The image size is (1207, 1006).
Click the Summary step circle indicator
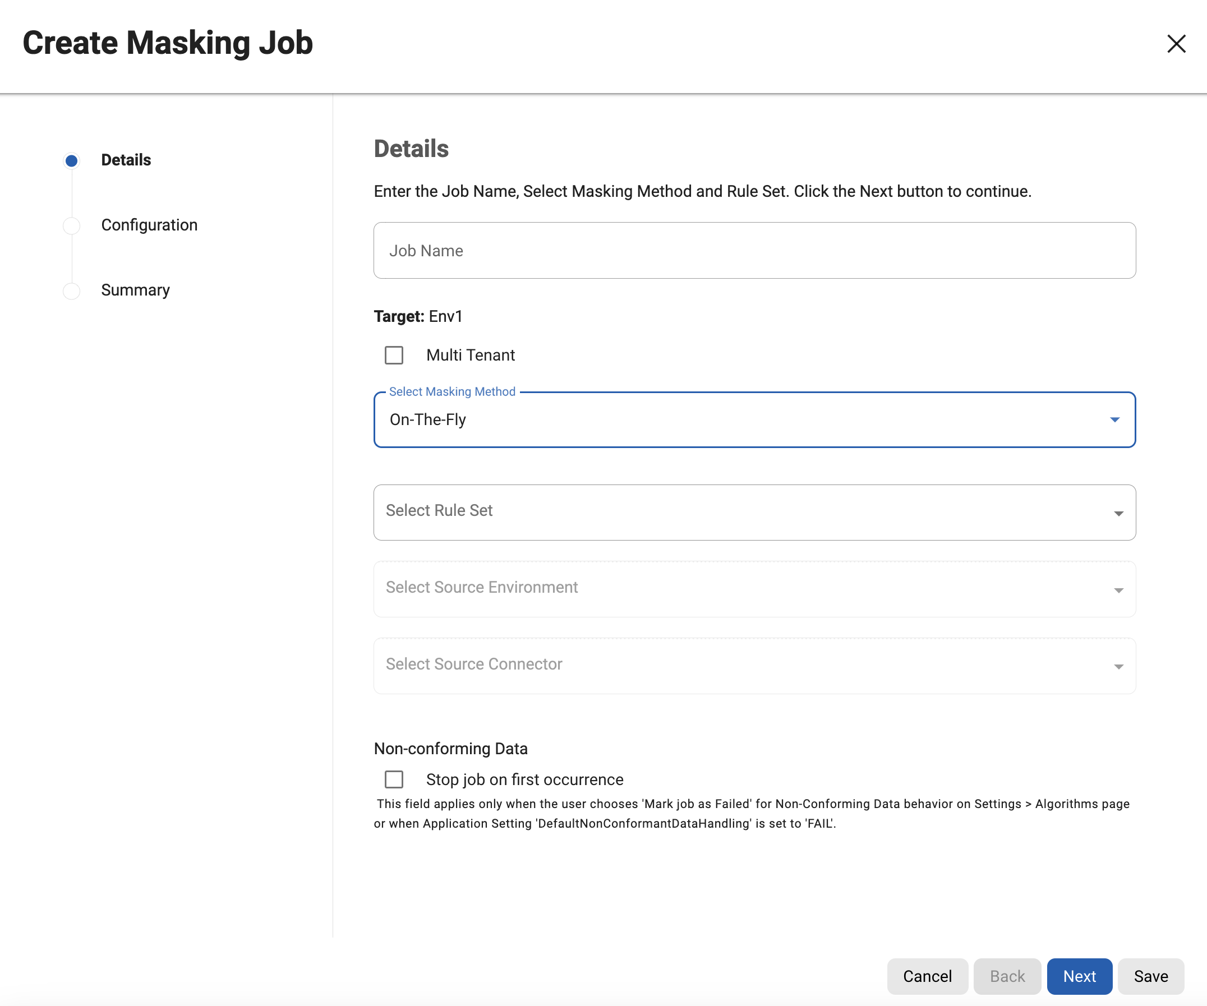pyautogui.click(x=71, y=290)
